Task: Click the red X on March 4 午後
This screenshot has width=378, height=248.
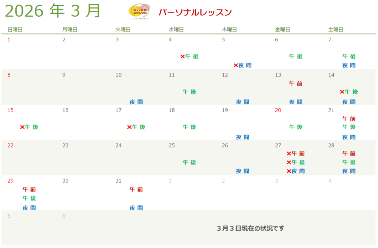Action: (x=182, y=57)
